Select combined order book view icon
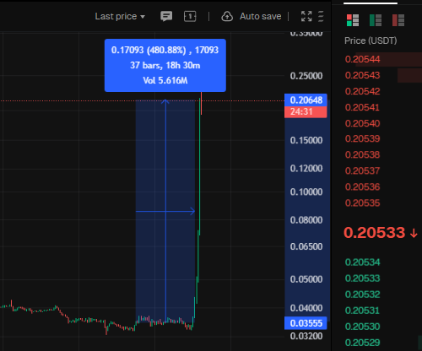 click(x=353, y=20)
